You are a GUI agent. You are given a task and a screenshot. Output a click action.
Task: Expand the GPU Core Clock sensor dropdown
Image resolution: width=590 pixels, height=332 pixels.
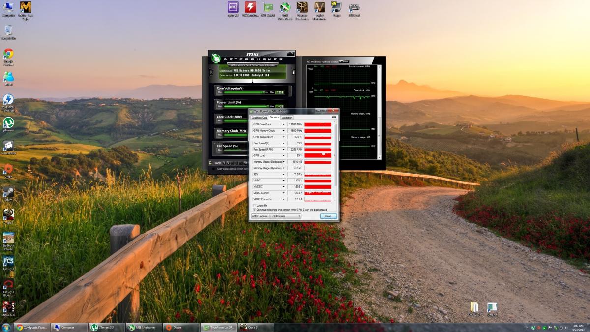[283, 124]
